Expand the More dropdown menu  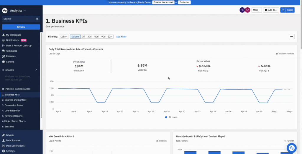pos(257,10)
